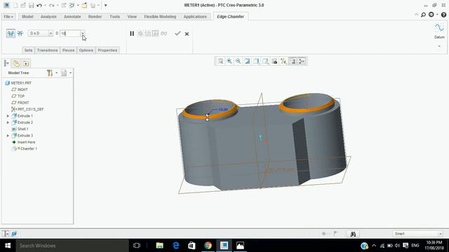
Task: Select the Folder Browser navigator icon
Action: pyautogui.click(x=16, y=64)
